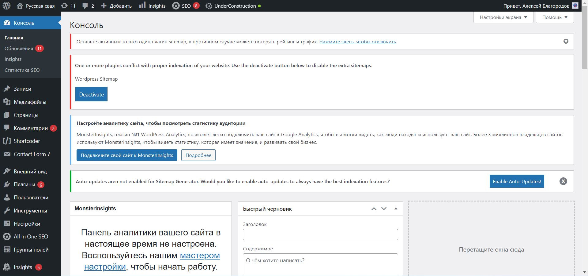588x276 pixels.
Task: Open the Русская свая site menu
Action: pos(36,6)
